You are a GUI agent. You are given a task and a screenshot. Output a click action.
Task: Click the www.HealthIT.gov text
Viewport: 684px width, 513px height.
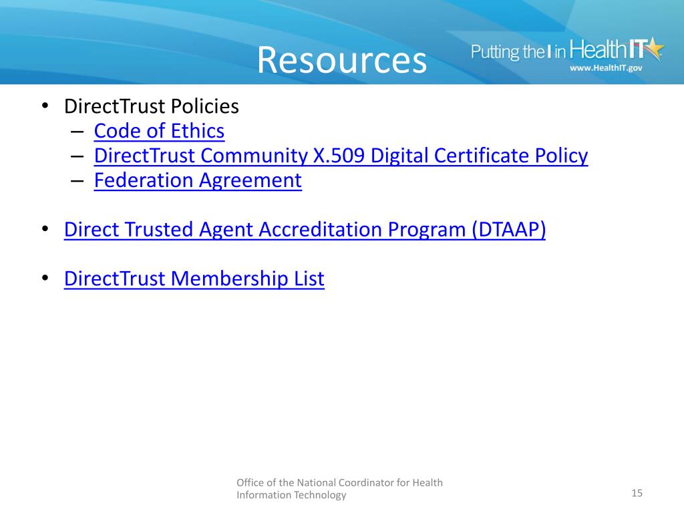(x=606, y=68)
